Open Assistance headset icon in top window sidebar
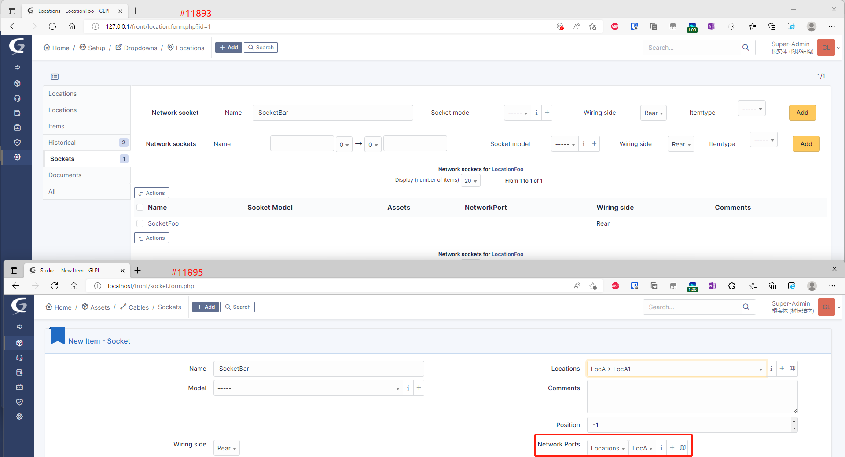 coord(17,98)
